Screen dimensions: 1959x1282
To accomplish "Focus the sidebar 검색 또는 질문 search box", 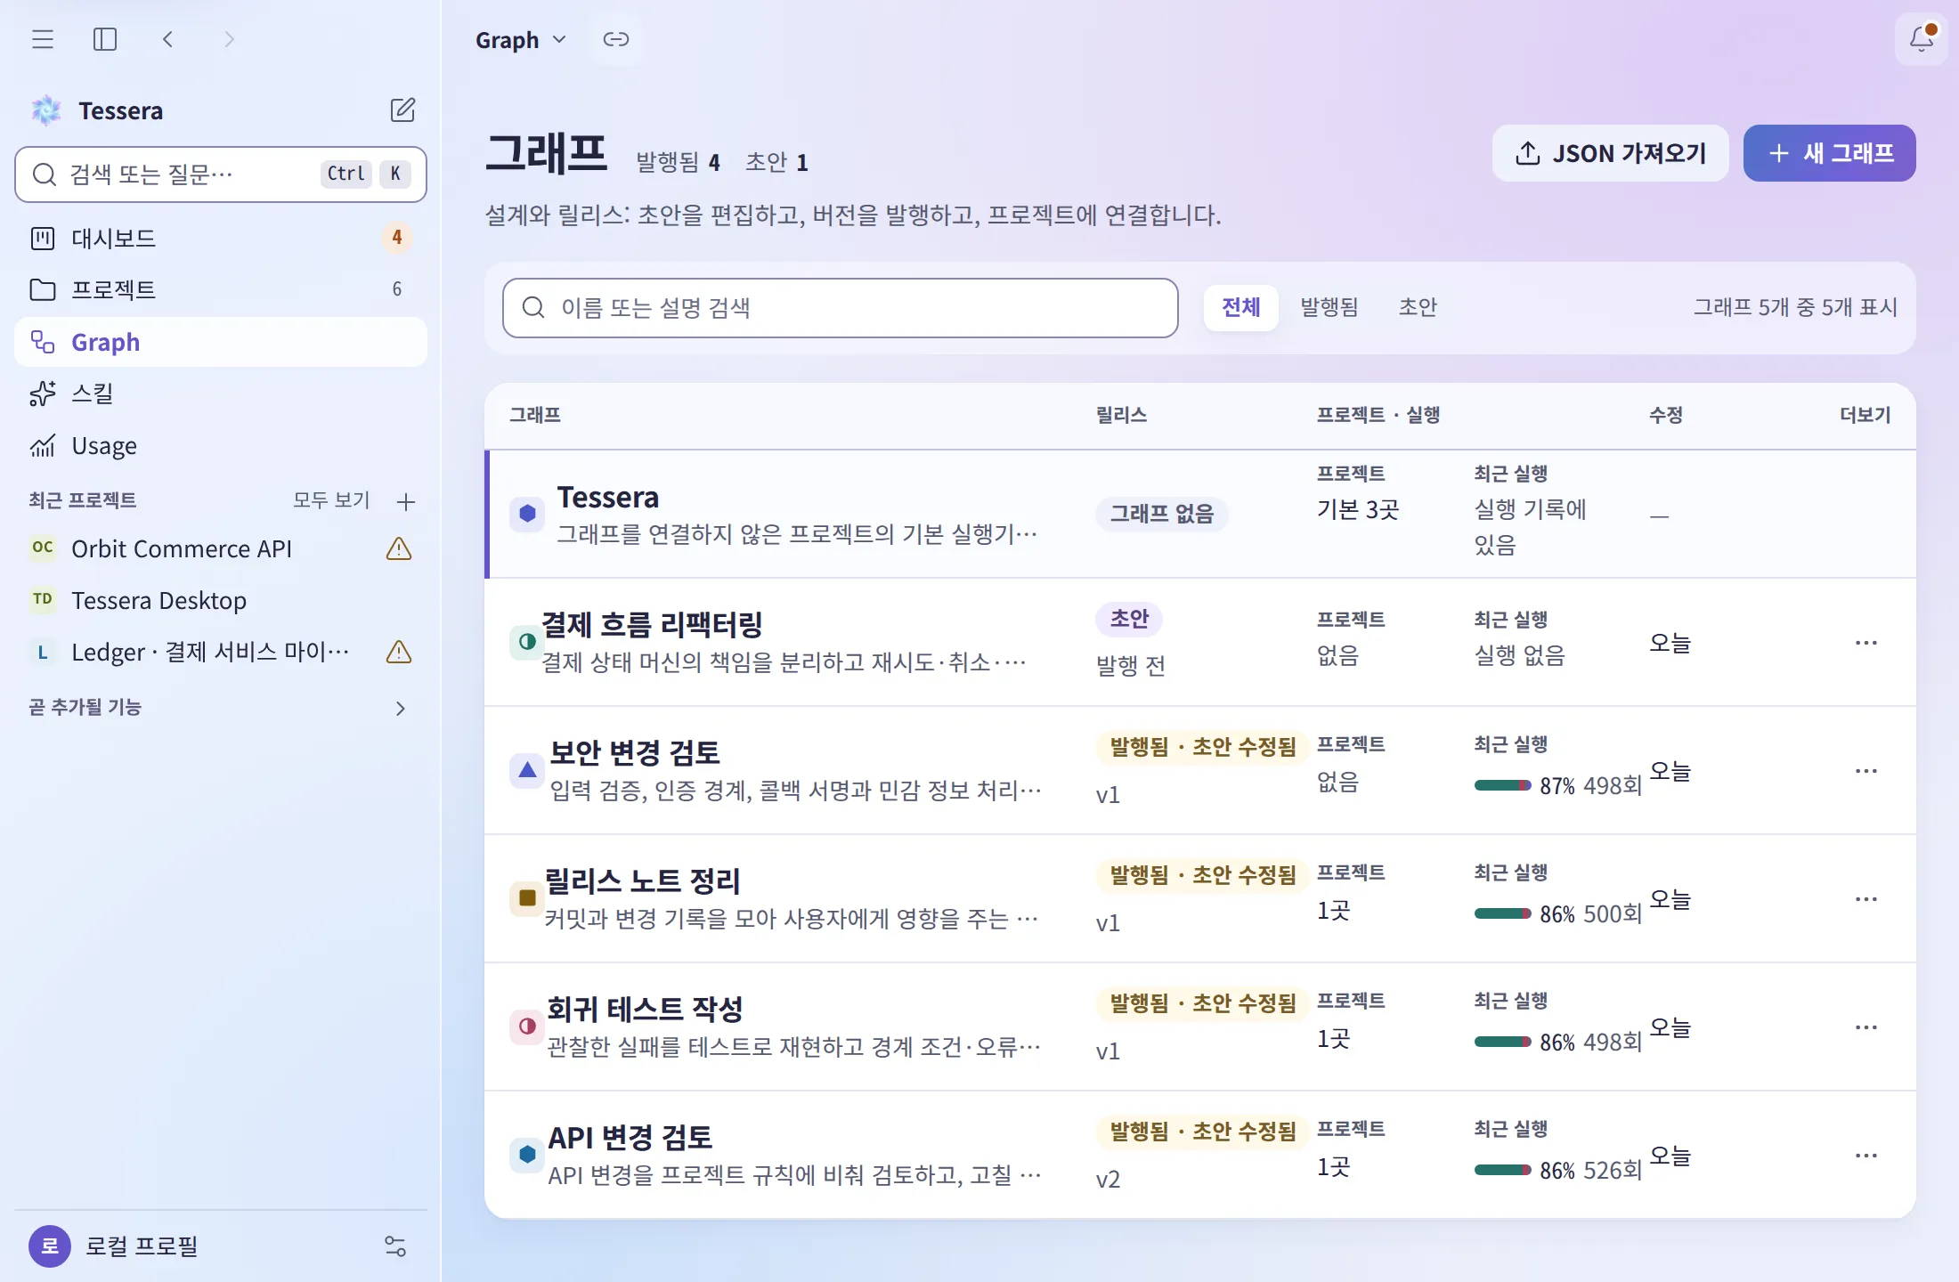I will point(221,174).
